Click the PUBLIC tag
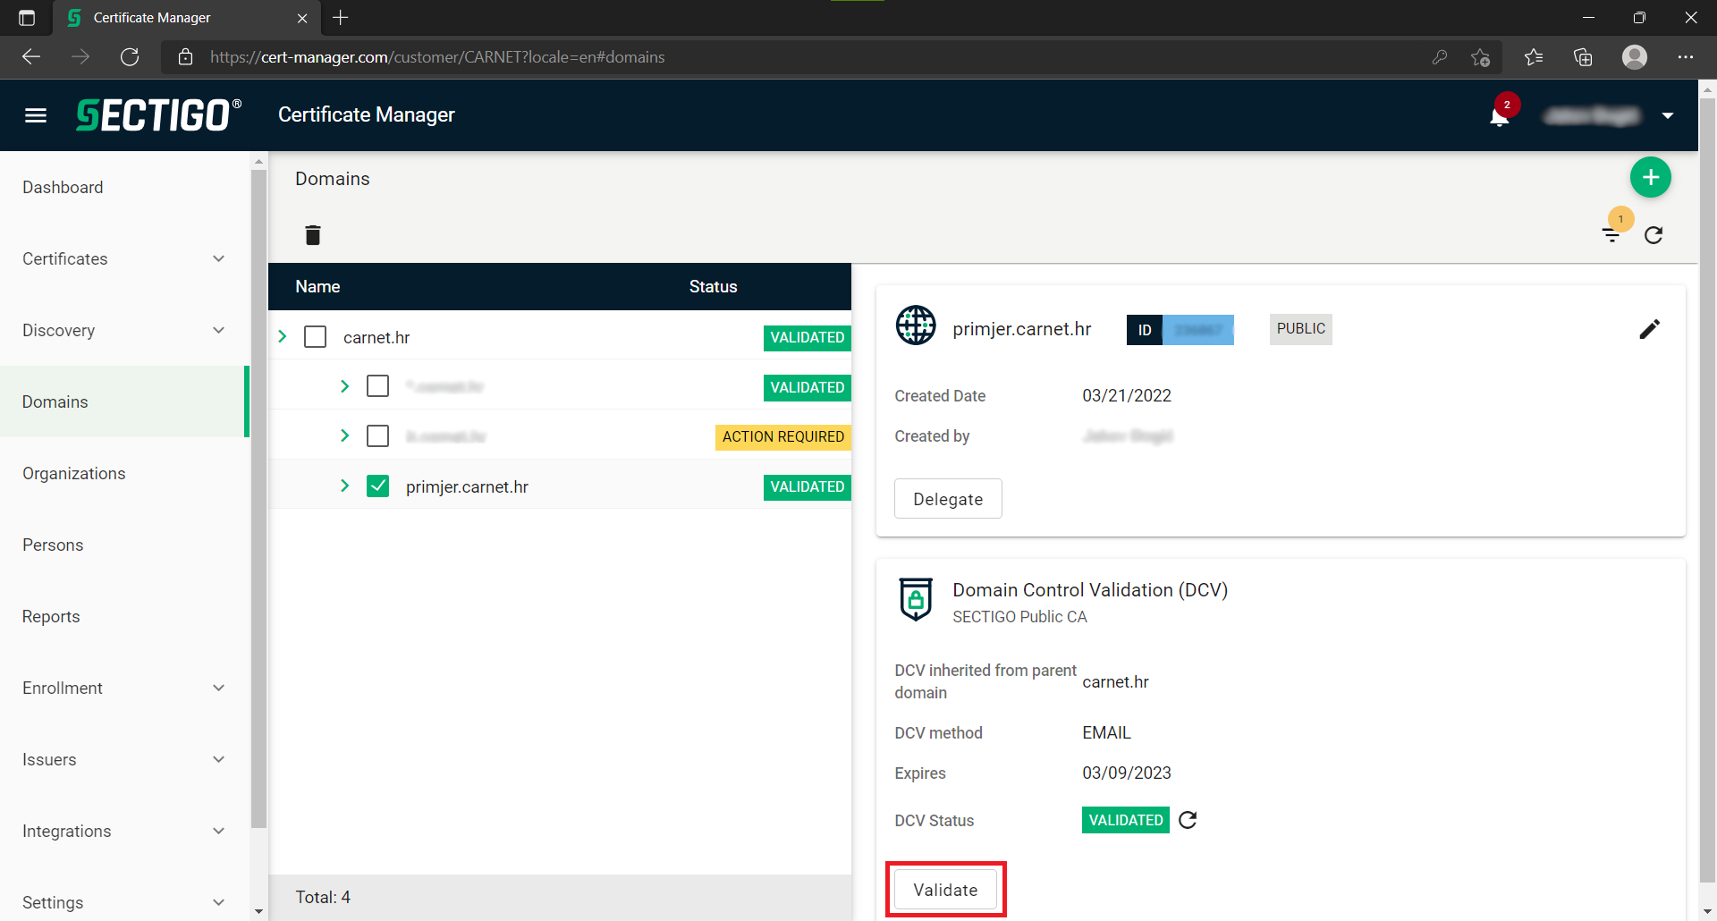This screenshot has height=921, width=1717. (1301, 329)
